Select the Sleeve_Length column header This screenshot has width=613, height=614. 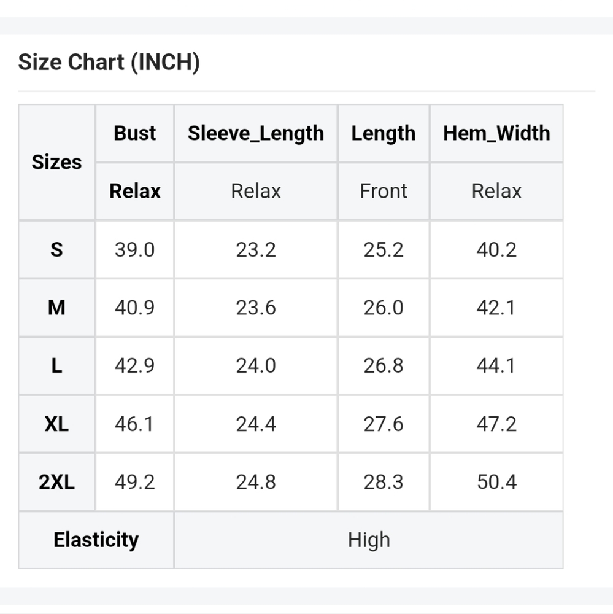[255, 133]
